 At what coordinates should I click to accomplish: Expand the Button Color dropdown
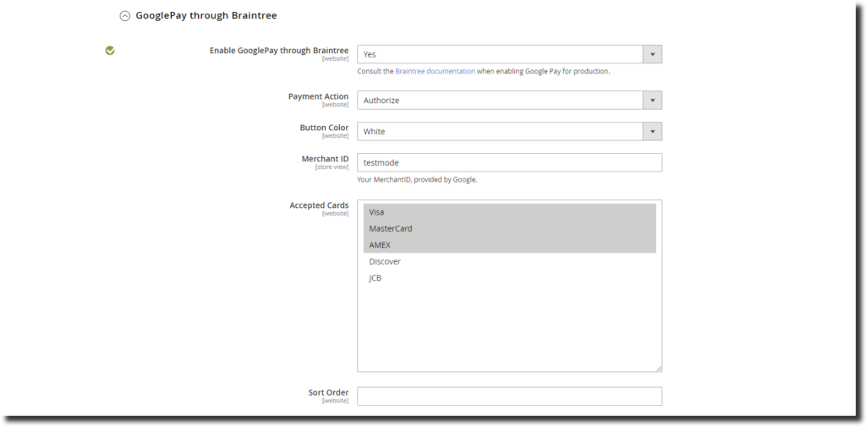coord(509,132)
